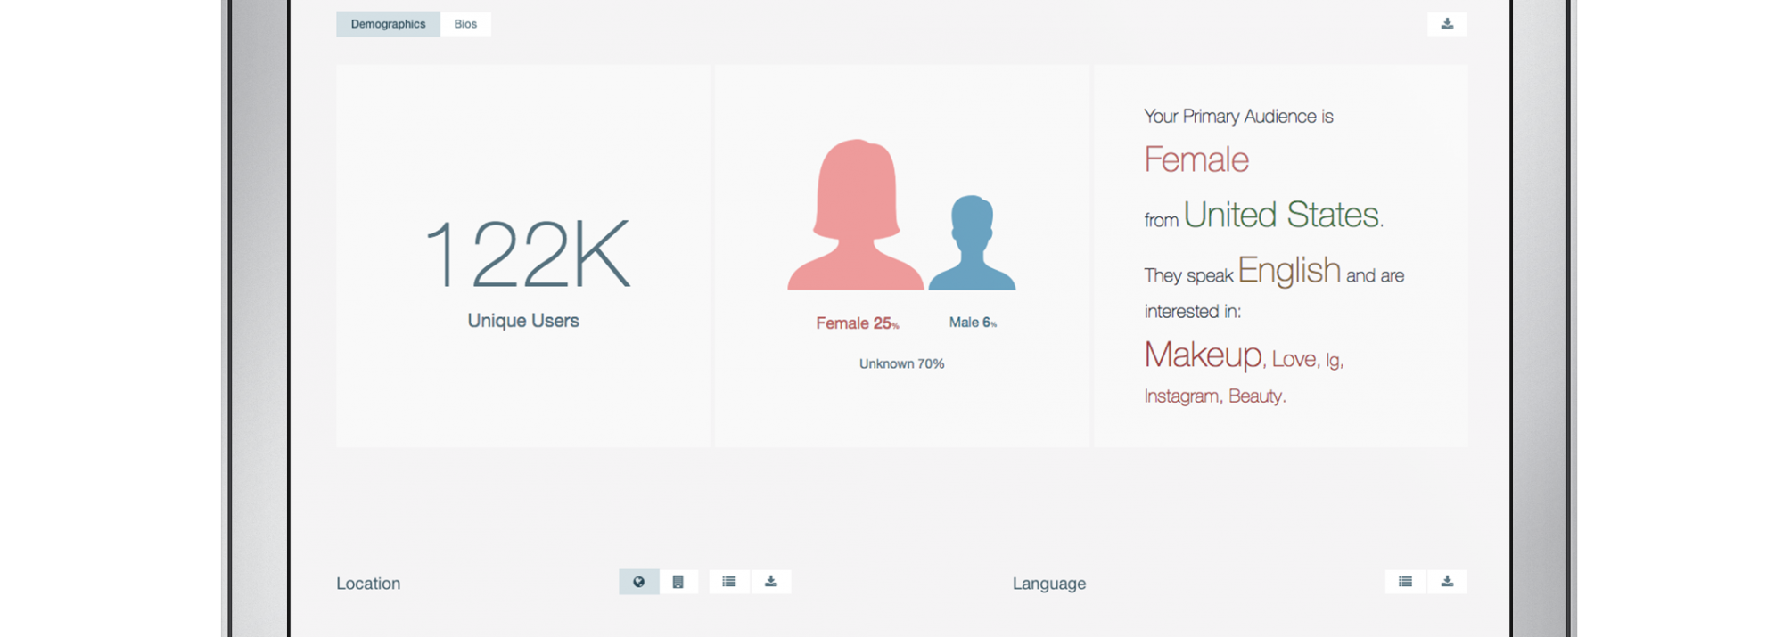
Task: Click the 122K unique users number
Action: tap(528, 255)
